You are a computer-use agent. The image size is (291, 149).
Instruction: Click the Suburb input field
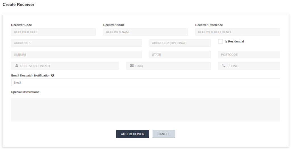click(76, 55)
